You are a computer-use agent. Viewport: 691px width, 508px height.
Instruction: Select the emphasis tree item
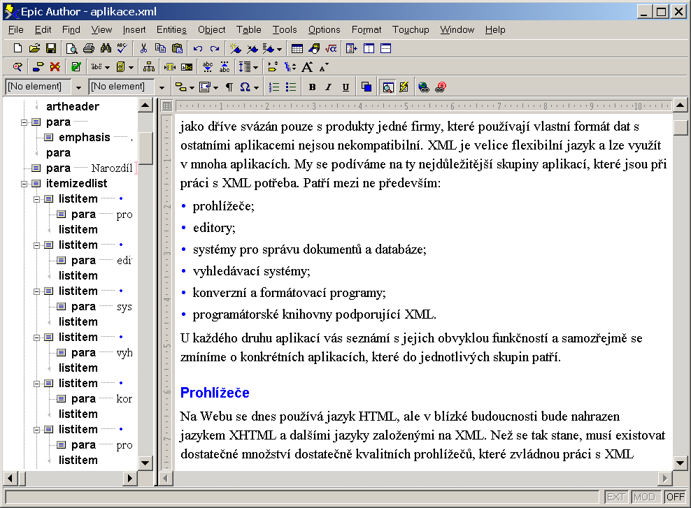pyautogui.click(x=84, y=138)
